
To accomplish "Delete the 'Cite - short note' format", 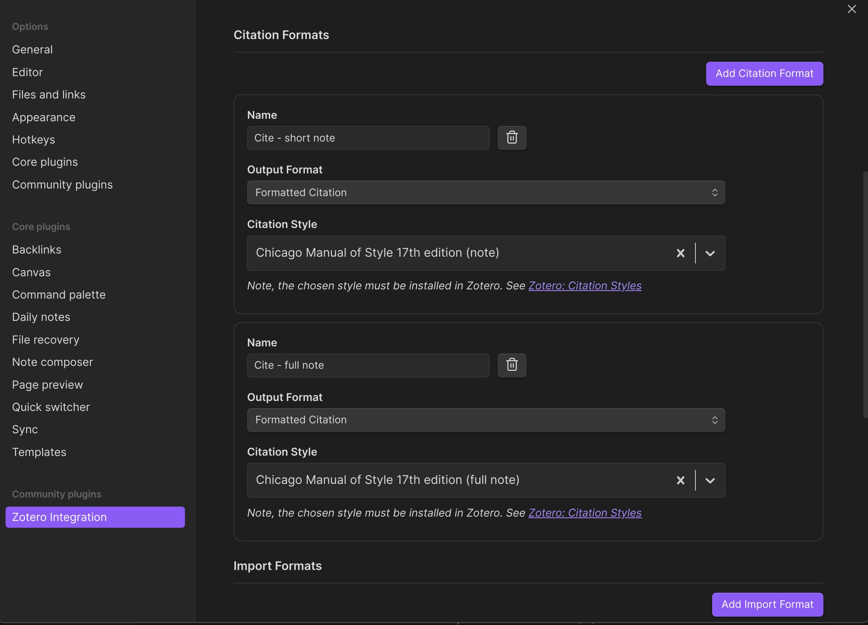I will tap(512, 138).
